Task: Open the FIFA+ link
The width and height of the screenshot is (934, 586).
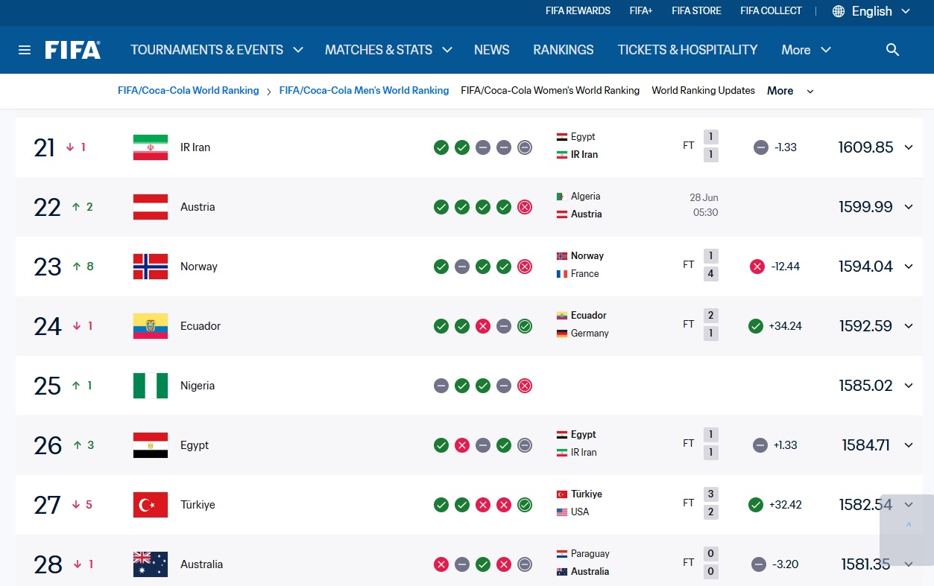Action: point(641,11)
